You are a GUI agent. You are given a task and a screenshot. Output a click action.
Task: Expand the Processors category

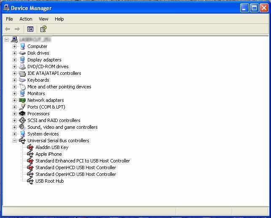pyautogui.click(x=14, y=114)
